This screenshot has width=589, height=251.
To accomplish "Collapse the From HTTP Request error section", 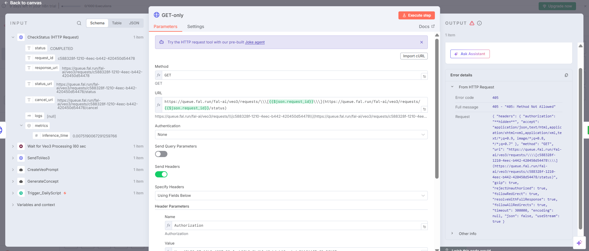I will pyautogui.click(x=452, y=87).
